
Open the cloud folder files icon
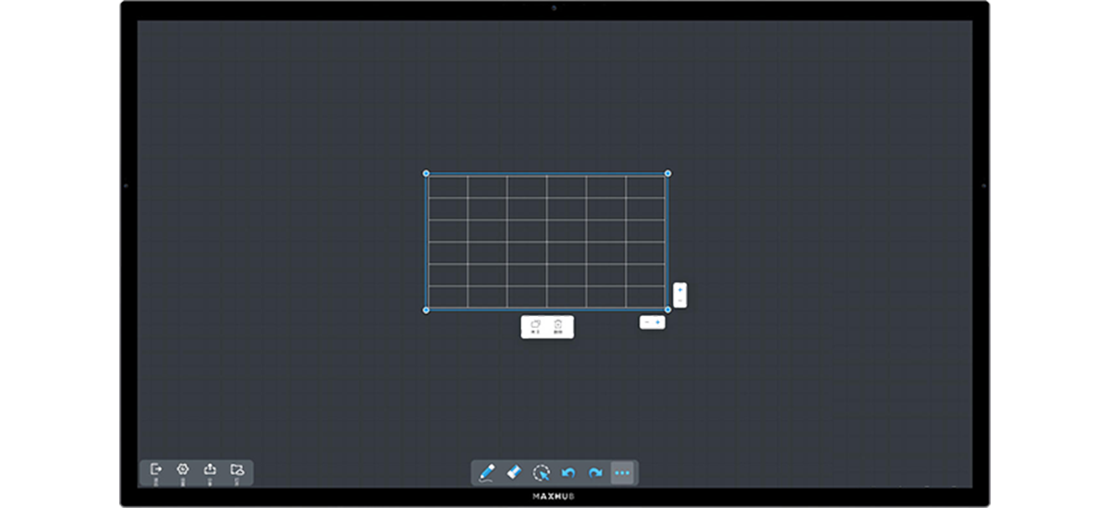click(x=237, y=470)
